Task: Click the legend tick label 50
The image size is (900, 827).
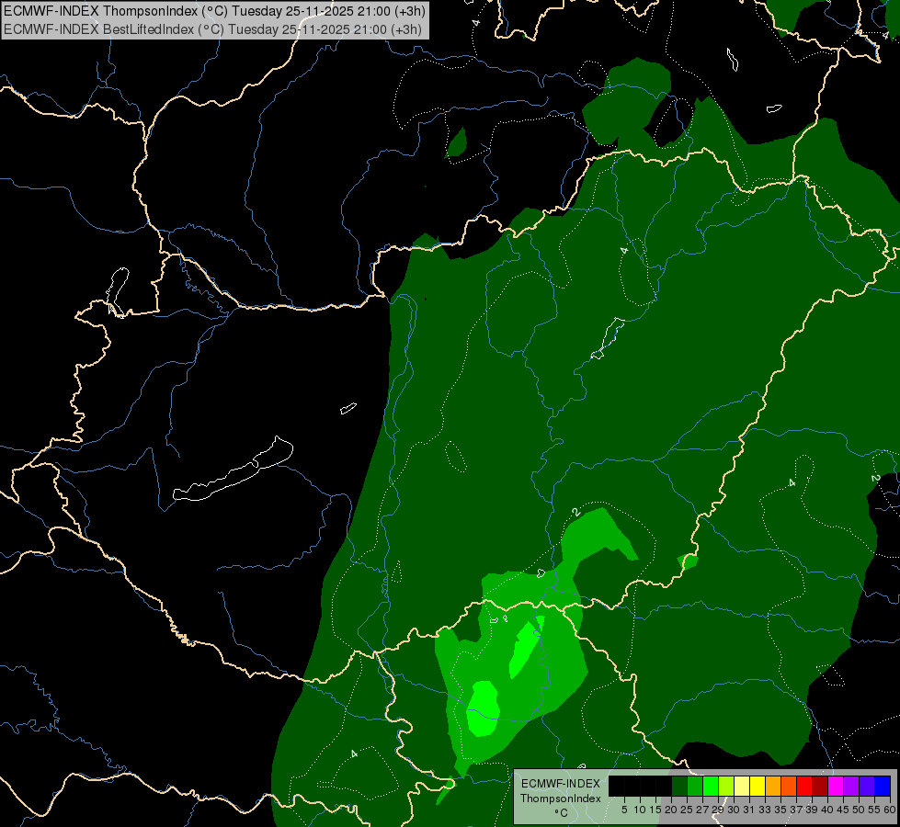Action: coord(859,810)
